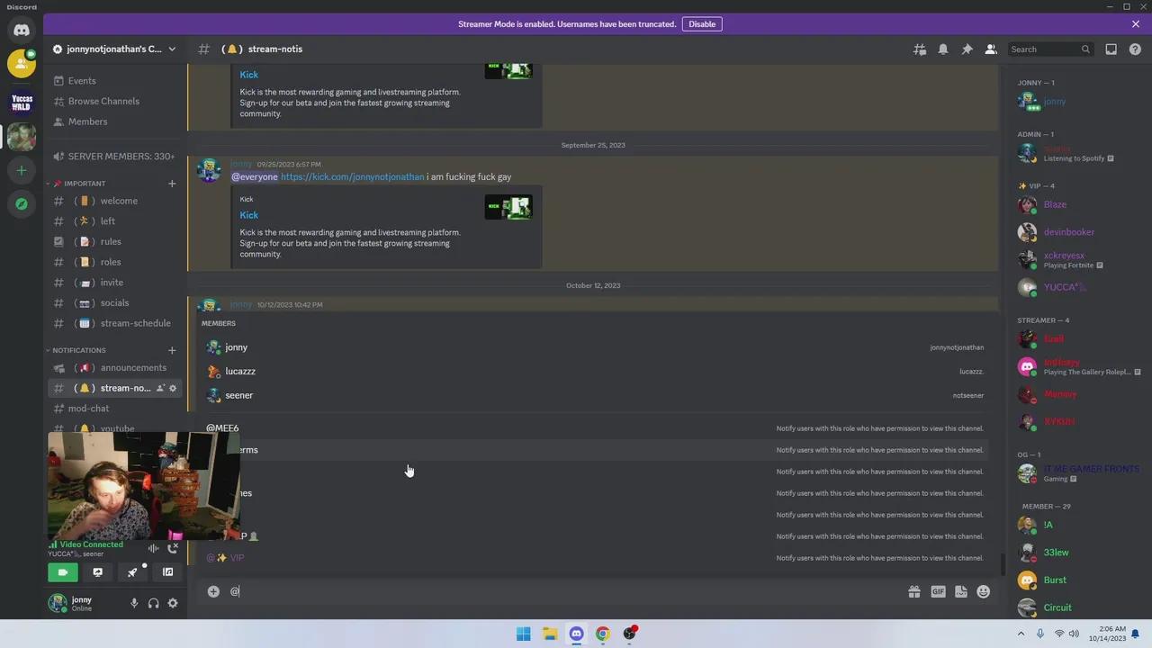Toggle the member list panel
Viewport: 1152px width, 648px height.
point(990,49)
